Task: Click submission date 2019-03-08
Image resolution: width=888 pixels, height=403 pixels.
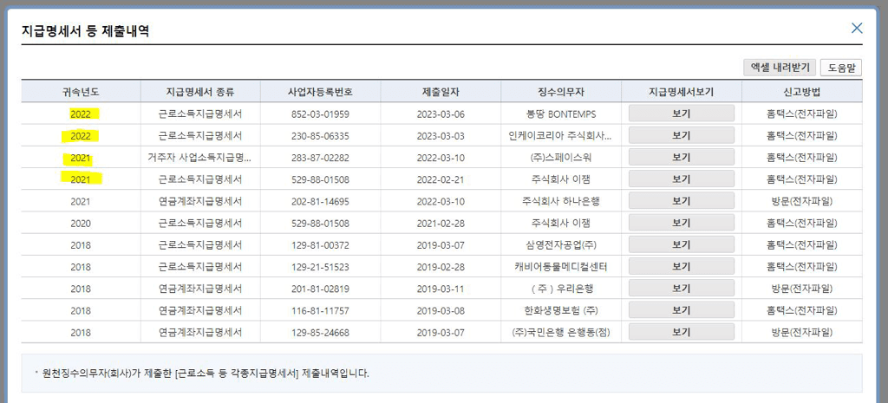Action: coord(441,310)
